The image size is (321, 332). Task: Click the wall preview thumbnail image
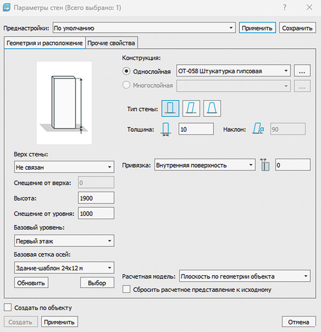click(x=64, y=102)
